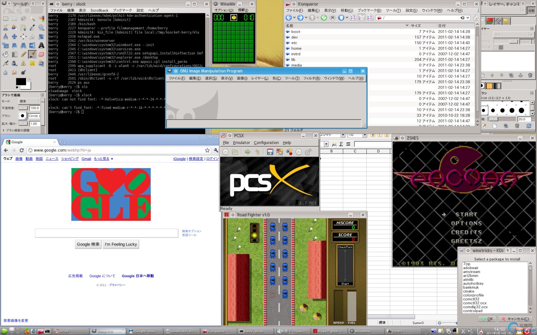Open PCSX configuration gears icon
The width and height of the screenshot is (537, 335).
pyautogui.click(x=308, y=152)
